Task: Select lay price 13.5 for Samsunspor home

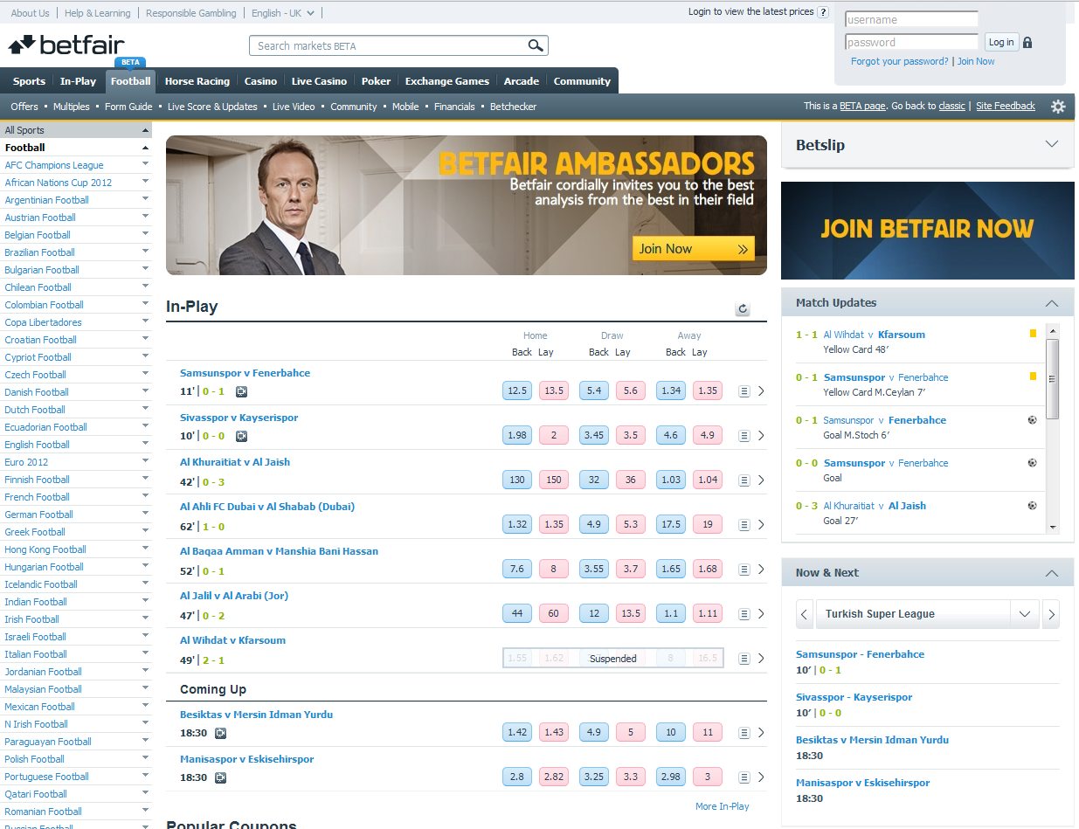Action: tap(554, 390)
